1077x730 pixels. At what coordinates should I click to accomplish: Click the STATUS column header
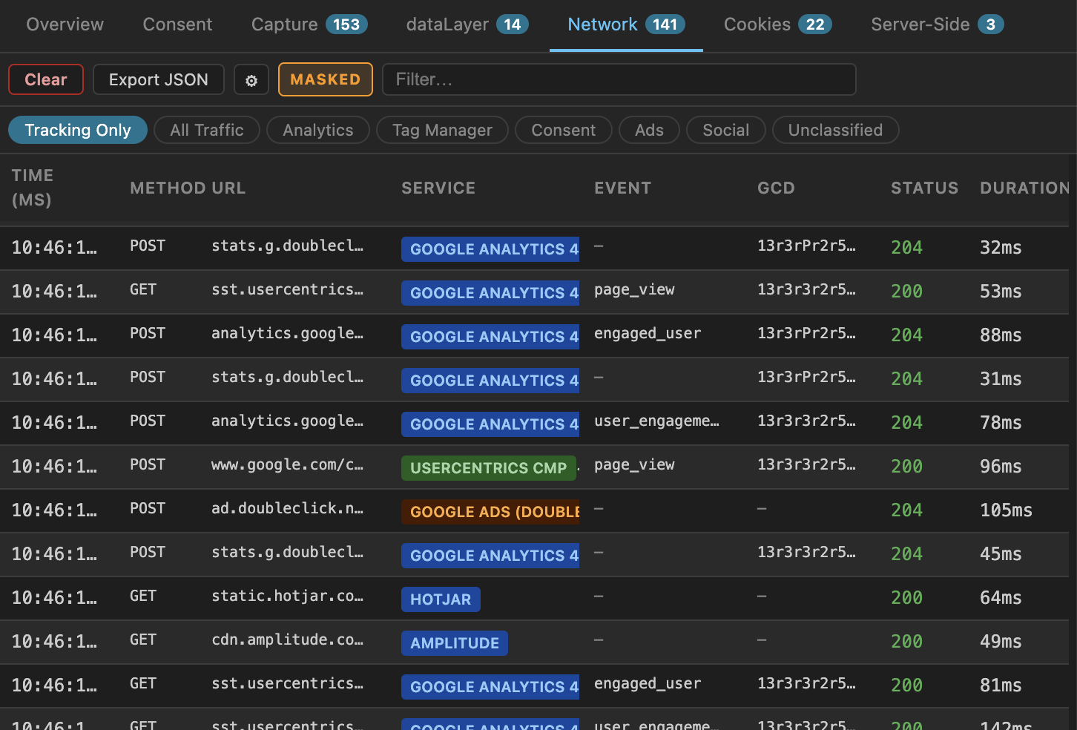(924, 188)
